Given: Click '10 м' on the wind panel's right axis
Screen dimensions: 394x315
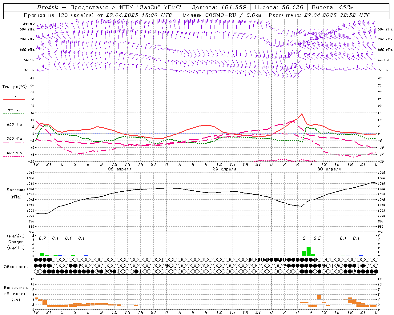Looking at the screenshot, I should click(x=383, y=70).
